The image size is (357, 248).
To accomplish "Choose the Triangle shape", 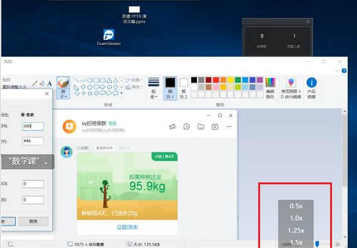I will point(116,81).
